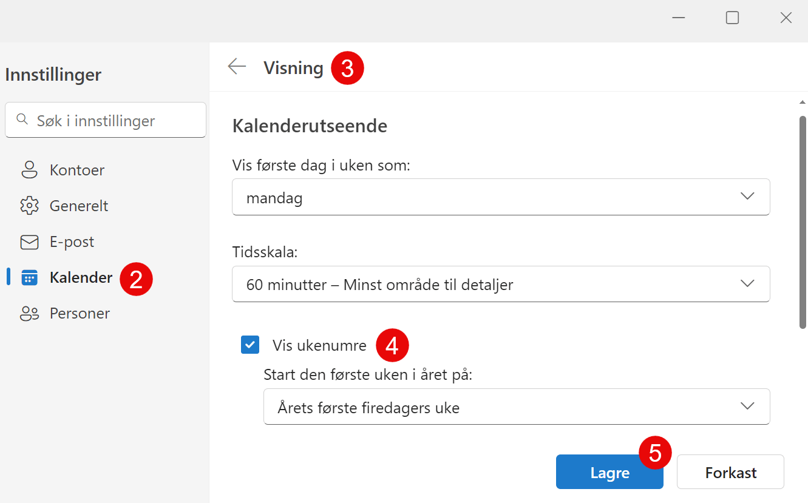Maximize the settings window

[732, 18]
